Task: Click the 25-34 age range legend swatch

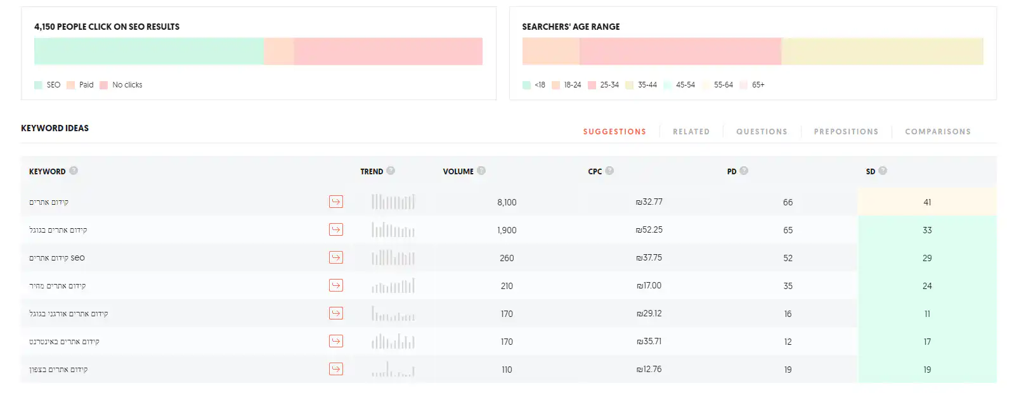Action: pos(592,85)
